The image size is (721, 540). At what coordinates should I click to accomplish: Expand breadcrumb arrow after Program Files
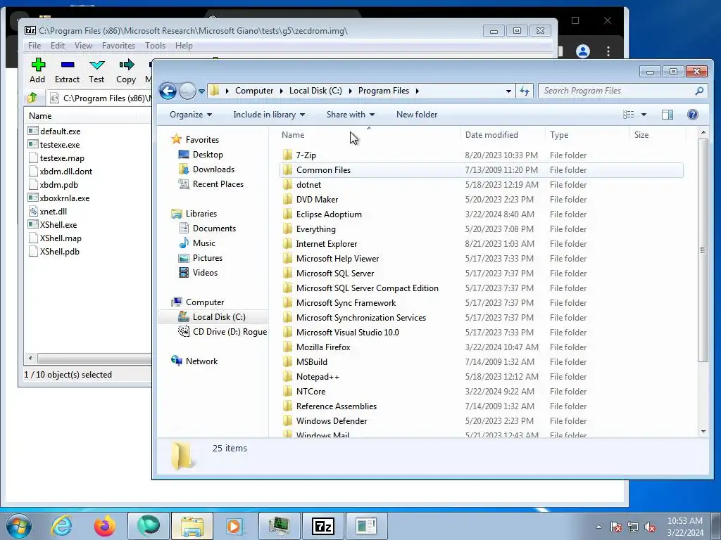click(417, 91)
